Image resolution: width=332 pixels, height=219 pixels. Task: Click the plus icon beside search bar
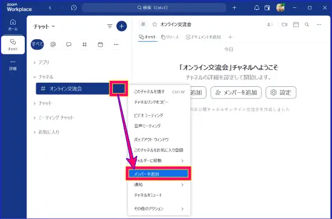tap(234, 8)
